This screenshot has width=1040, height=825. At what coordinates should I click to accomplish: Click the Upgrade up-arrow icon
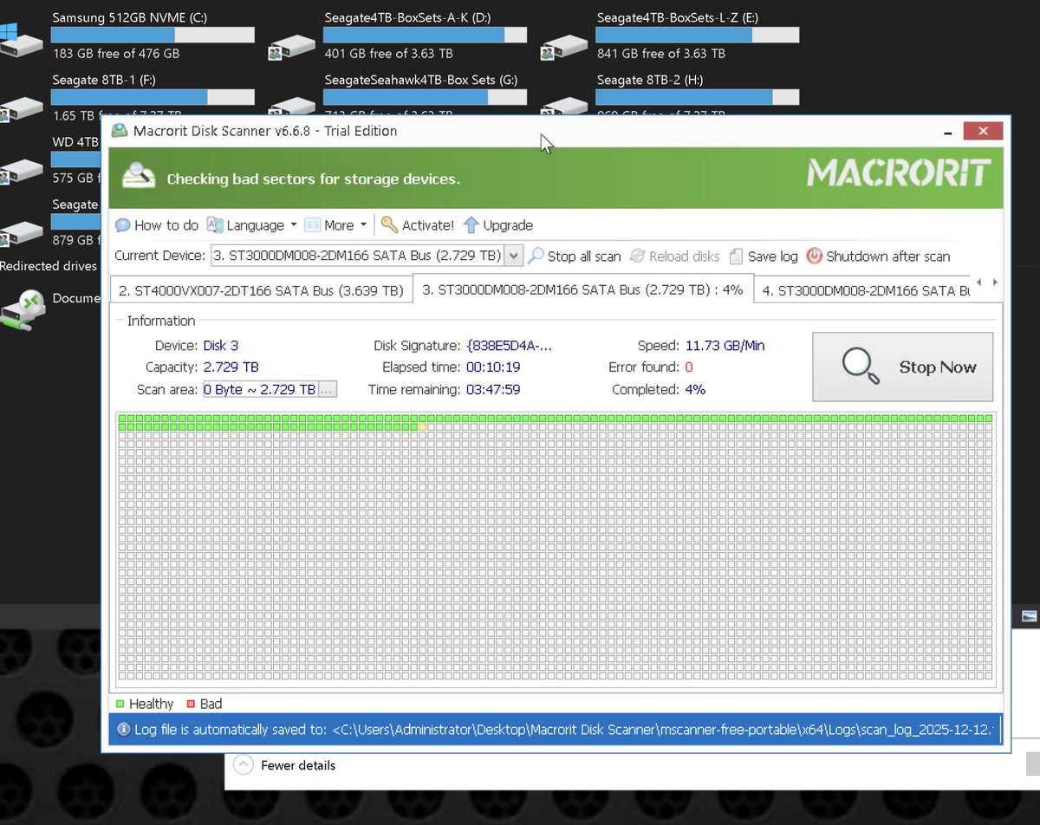click(471, 225)
